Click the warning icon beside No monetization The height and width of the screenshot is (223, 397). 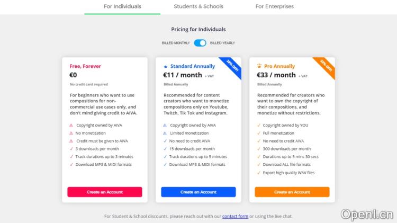(x=71, y=133)
